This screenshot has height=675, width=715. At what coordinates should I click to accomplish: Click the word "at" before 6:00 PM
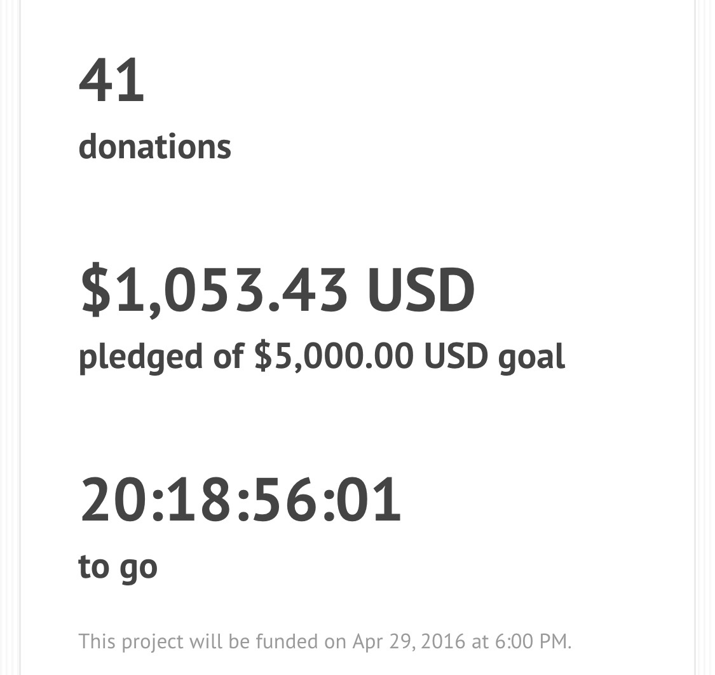480,641
